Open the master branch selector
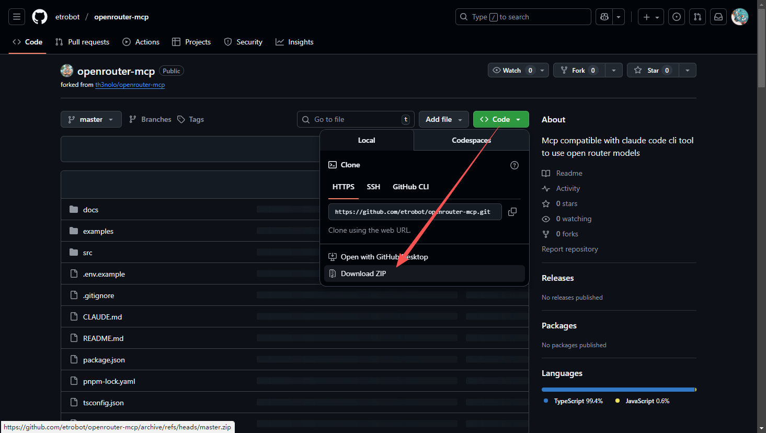The image size is (766, 433). pyautogui.click(x=91, y=119)
